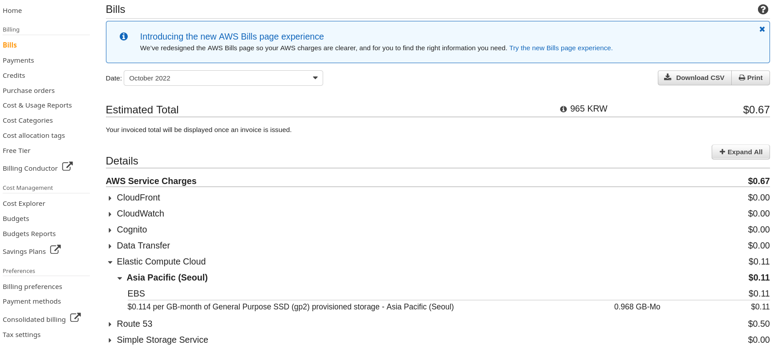The width and height of the screenshot is (774, 349).
Task: Open Budgets Reports in the sidebar
Action: point(29,234)
